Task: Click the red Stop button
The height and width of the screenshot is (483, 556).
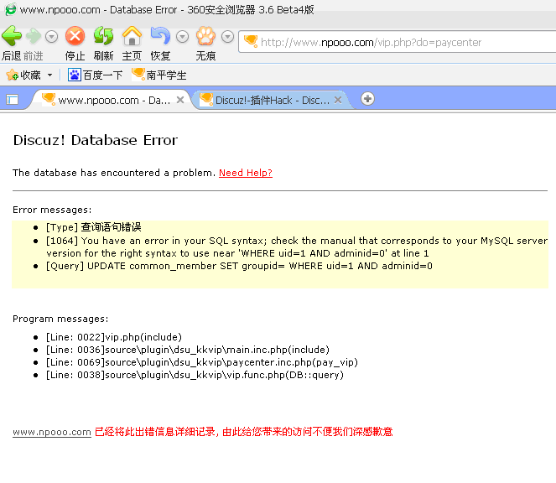Action: pos(75,36)
